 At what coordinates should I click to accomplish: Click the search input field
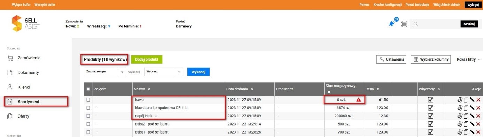pyautogui.click(x=435, y=24)
